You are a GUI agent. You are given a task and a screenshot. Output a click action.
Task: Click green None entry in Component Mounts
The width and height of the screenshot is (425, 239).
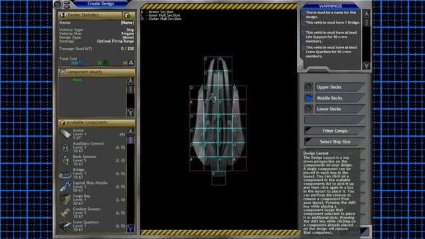[x=77, y=80]
